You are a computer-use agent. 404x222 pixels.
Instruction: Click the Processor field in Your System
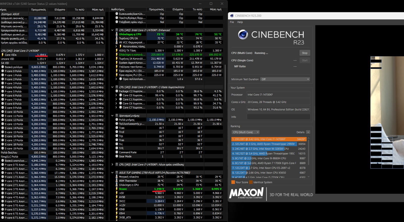point(278,95)
